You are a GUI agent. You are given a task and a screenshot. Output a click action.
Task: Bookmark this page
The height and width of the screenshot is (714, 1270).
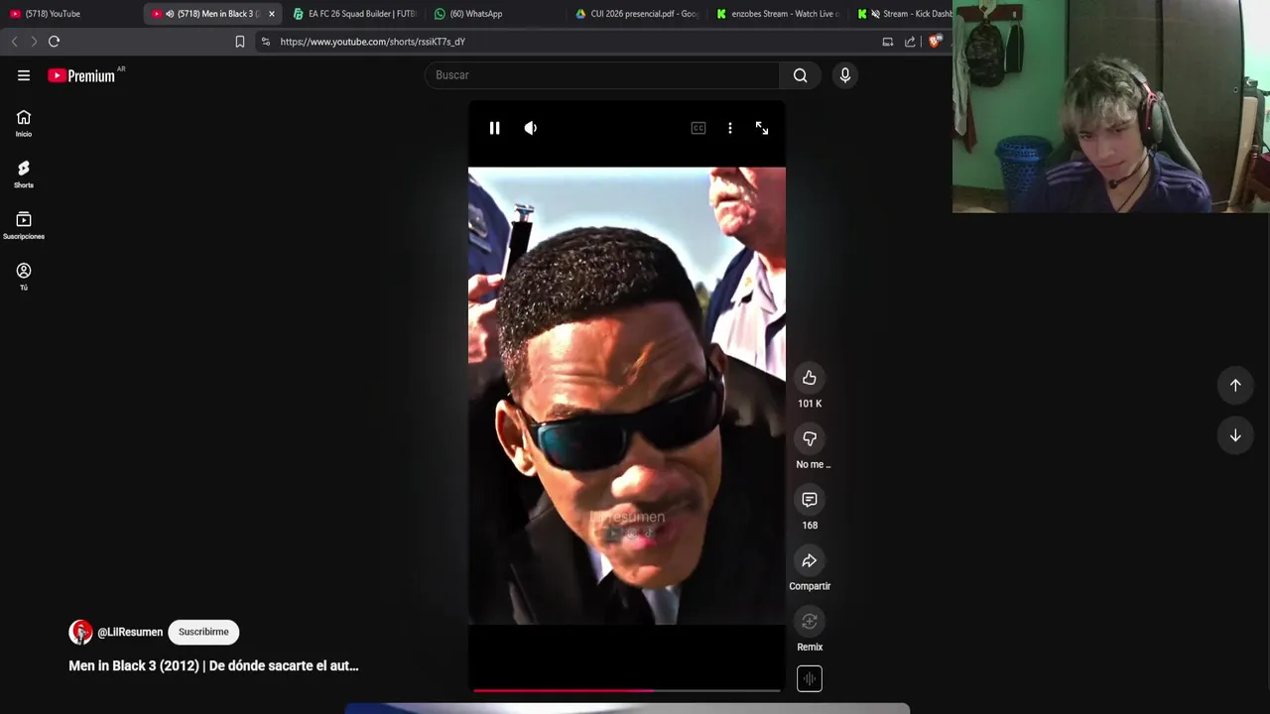click(x=240, y=42)
